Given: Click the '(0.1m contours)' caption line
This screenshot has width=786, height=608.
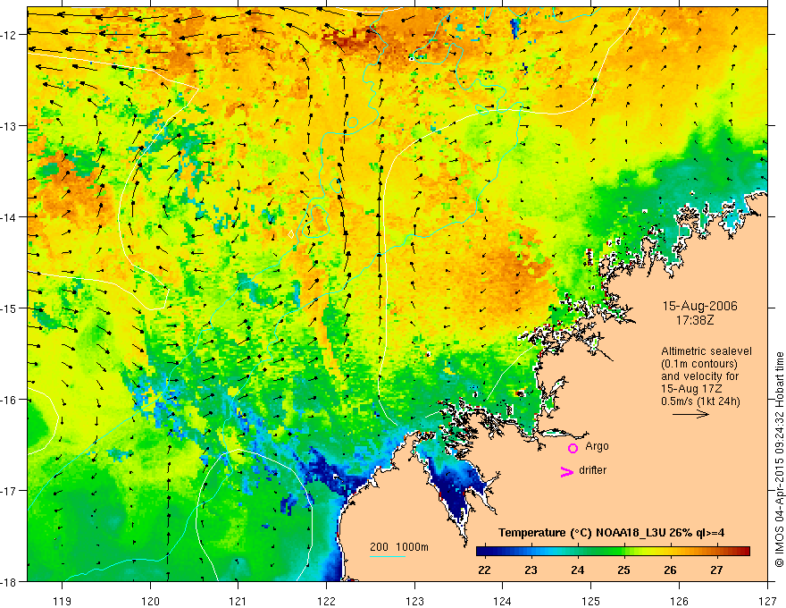Looking at the screenshot, I should point(699,364).
